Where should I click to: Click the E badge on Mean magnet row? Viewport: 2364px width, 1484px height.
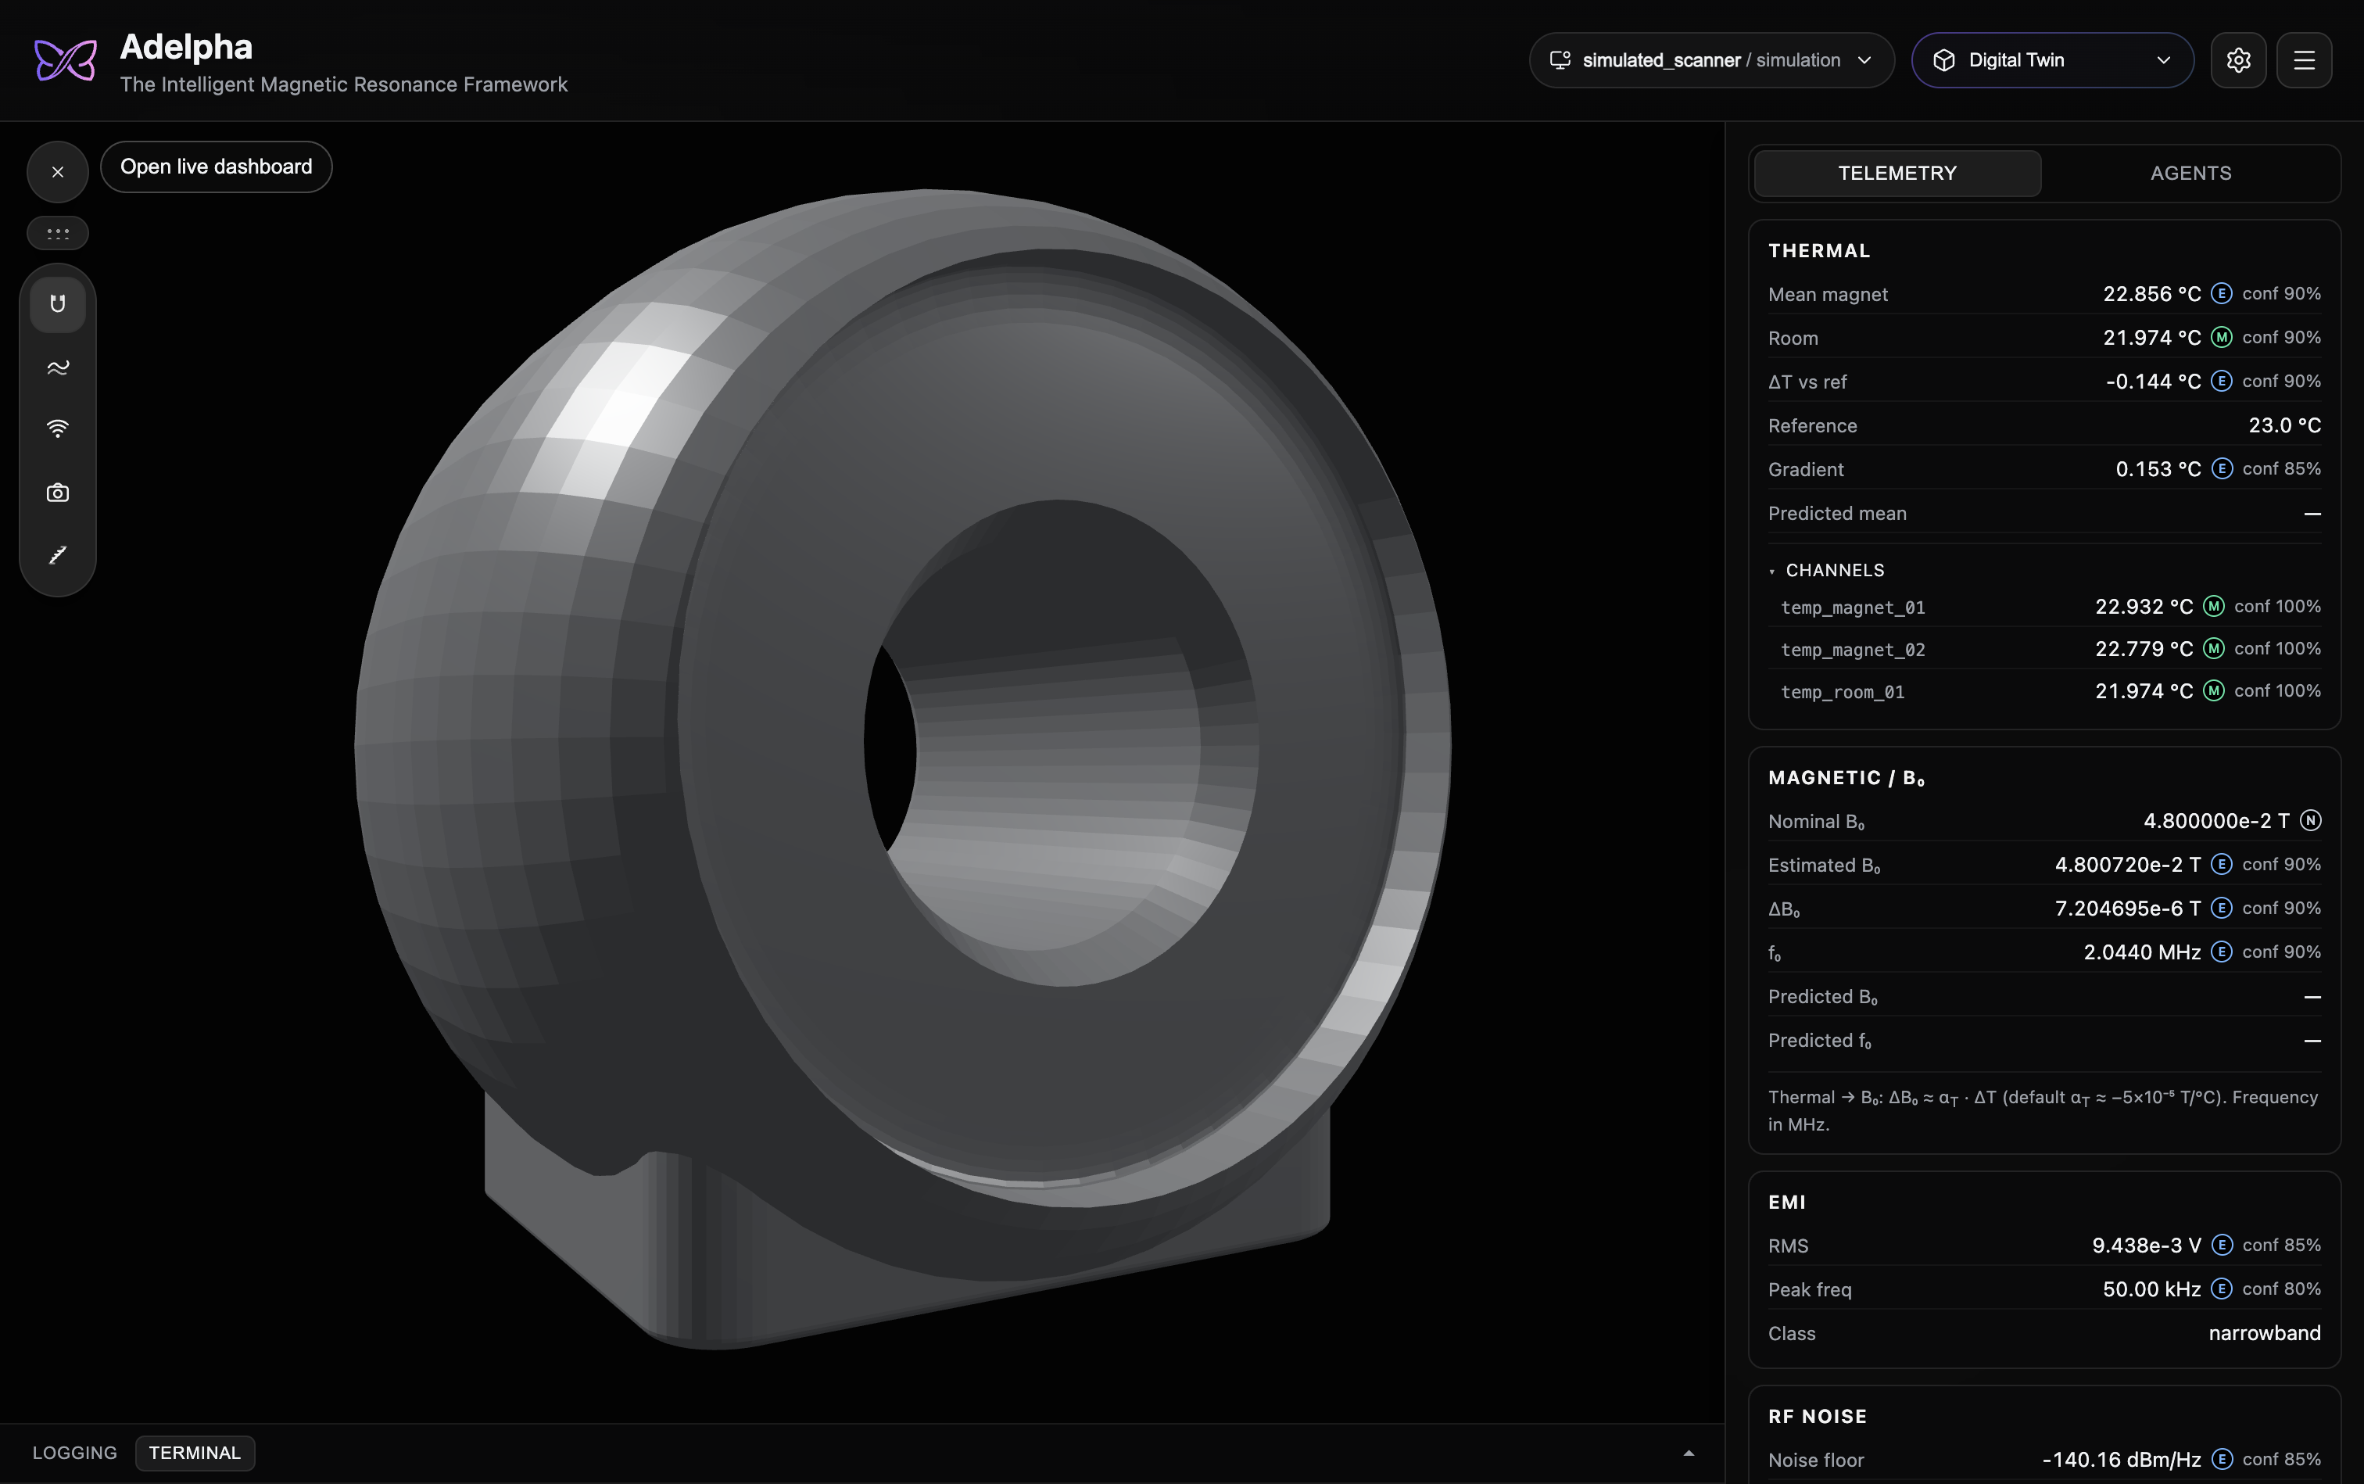(2222, 293)
